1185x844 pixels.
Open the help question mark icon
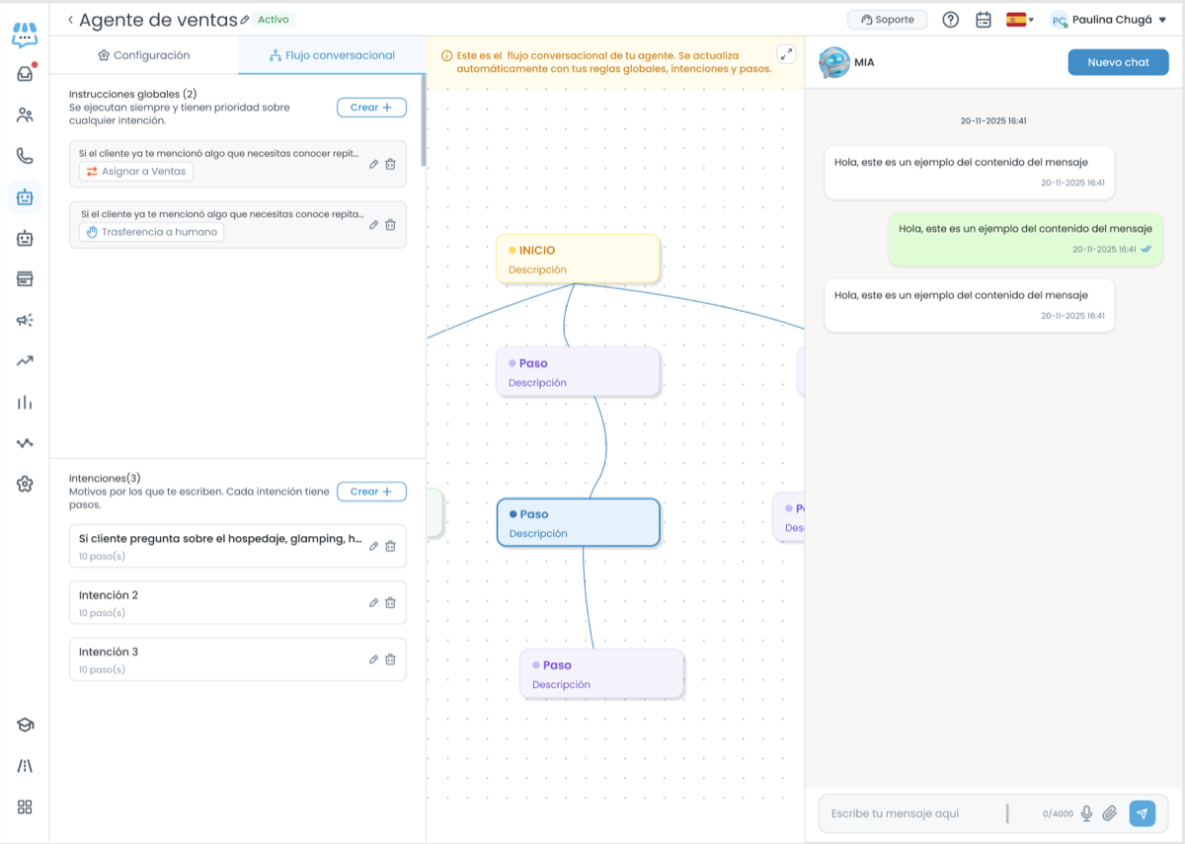pyautogui.click(x=951, y=20)
